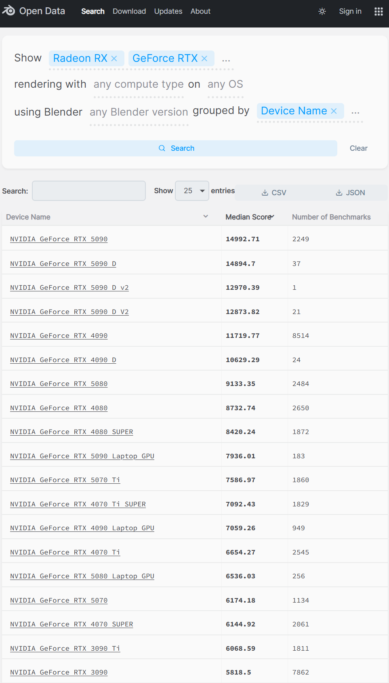The image size is (389, 683).
Task: Click the Clear button
Action: coord(359,148)
